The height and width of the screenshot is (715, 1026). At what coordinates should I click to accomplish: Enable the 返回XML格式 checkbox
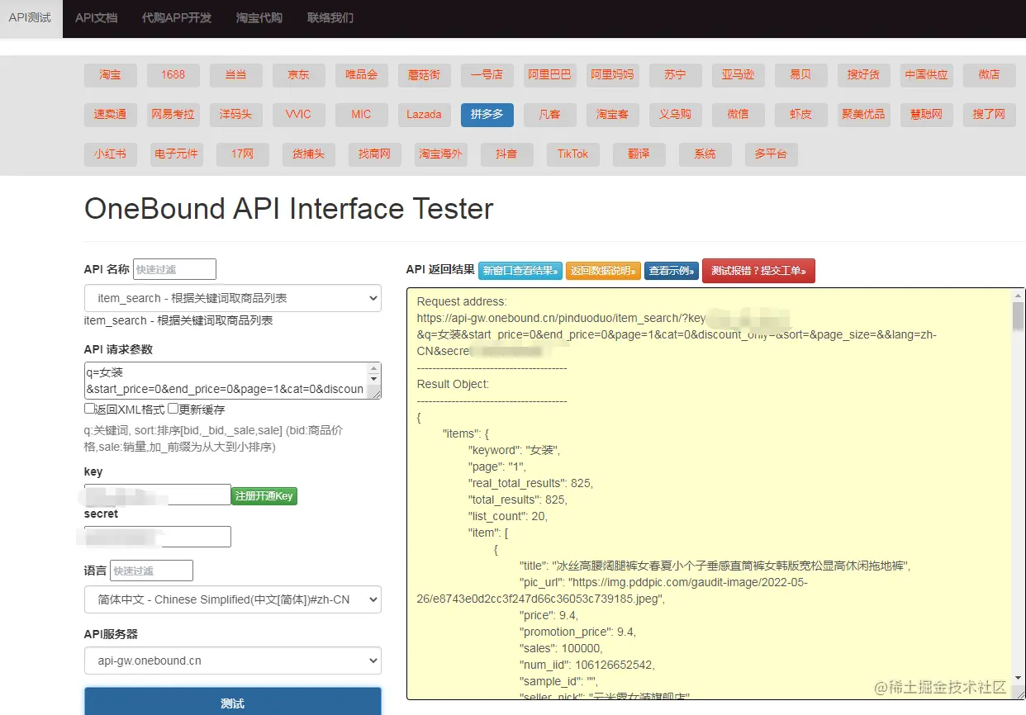[89, 409]
